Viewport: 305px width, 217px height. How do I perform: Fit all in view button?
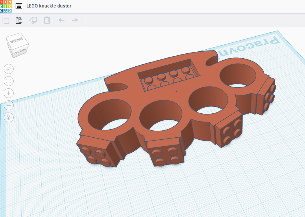coord(9,81)
